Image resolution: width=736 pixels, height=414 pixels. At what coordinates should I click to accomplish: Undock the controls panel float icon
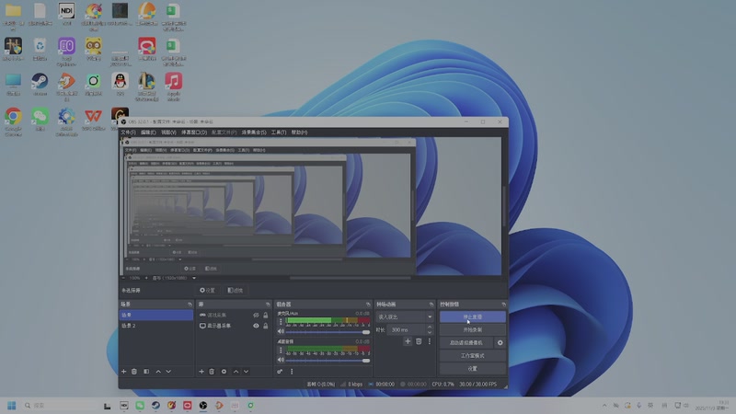pos(503,305)
